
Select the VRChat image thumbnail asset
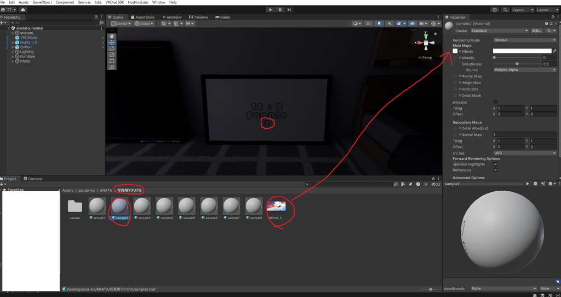(x=276, y=209)
